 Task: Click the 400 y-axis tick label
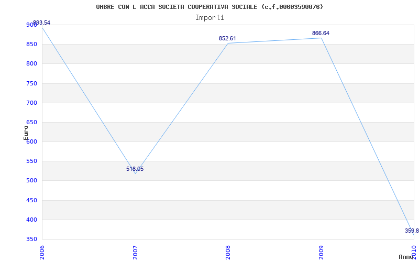pyautogui.click(x=31, y=220)
